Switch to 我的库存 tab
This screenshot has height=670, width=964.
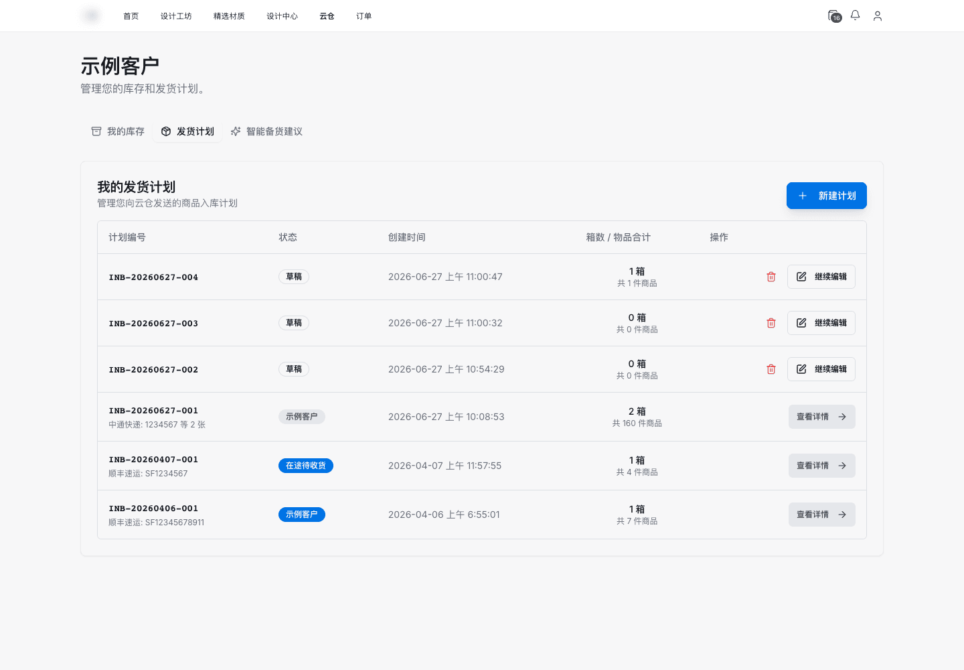pos(118,131)
